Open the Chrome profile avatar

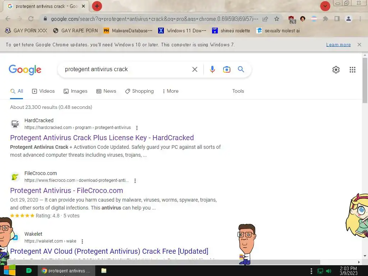pyautogui.click(x=349, y=19)
